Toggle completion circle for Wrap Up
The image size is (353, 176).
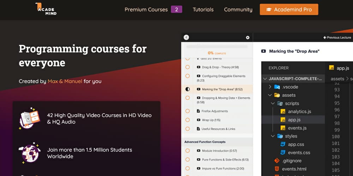click(x=187, y=120)
